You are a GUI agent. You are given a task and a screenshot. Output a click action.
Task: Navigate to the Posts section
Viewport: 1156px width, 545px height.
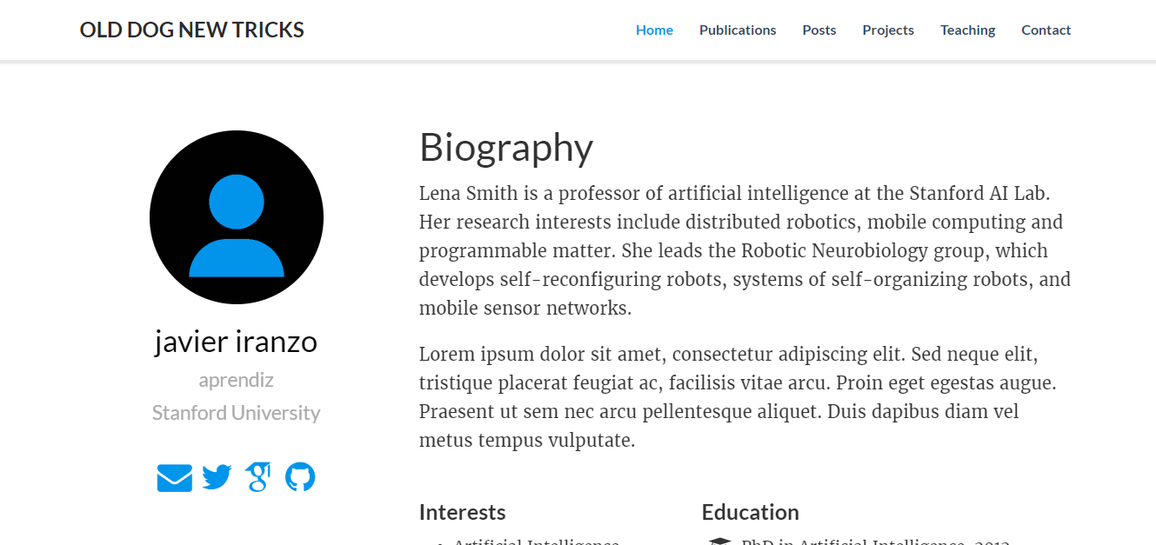coord(819,30)
